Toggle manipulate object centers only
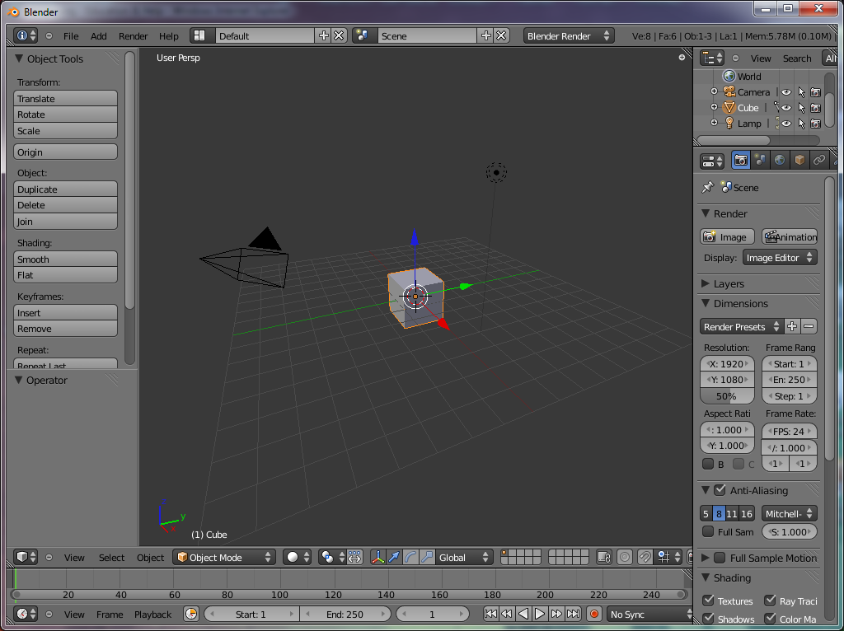This screenshot has width=844, height=631. [354, 557]
